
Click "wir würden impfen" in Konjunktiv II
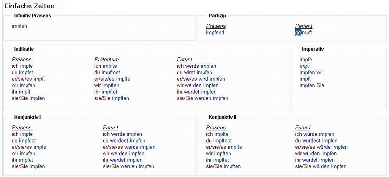coord(316,153)
